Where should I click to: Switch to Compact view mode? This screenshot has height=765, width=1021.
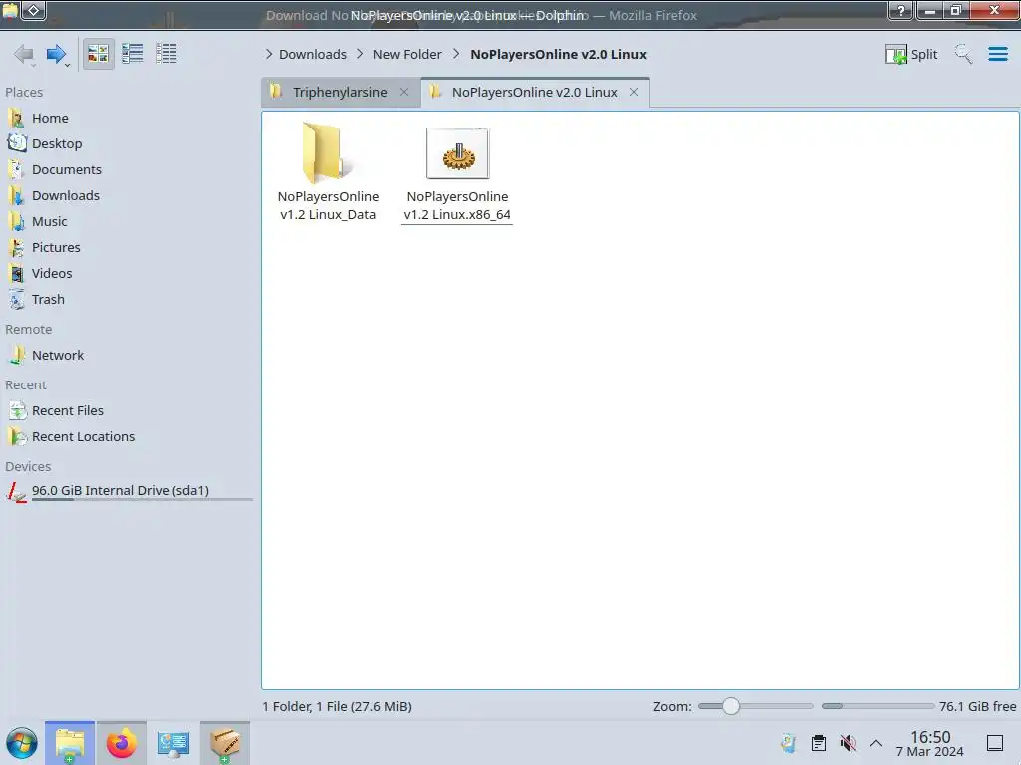click(x=133, y=54)
